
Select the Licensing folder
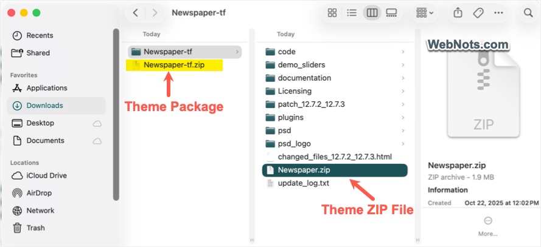point(335,91)
